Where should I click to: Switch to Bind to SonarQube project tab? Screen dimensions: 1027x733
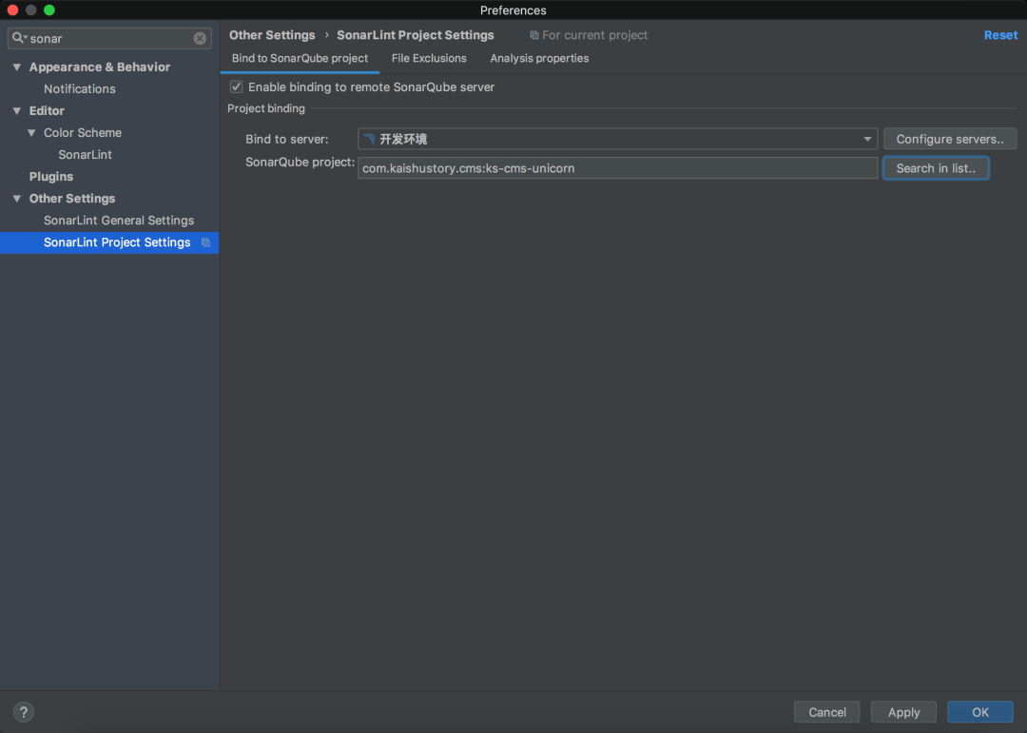pos(300,58)
